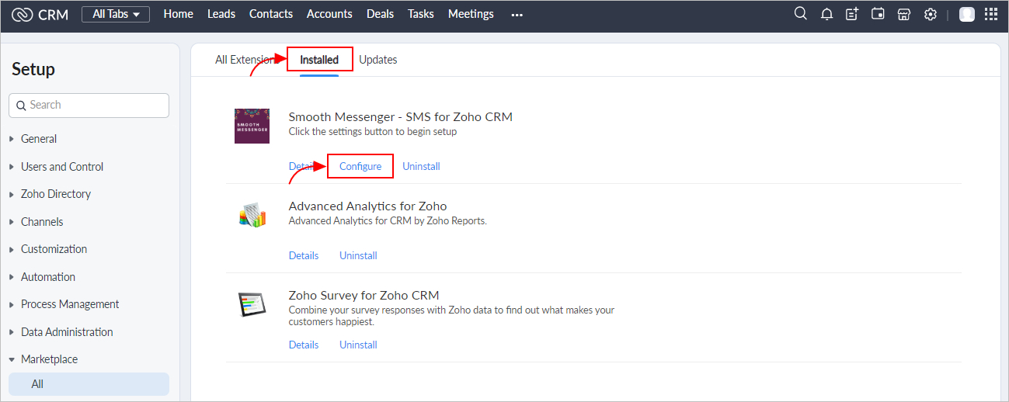This screenshot has height=402, width=1009.
Task: Open the Tasks module
Action: coord(421,14)
